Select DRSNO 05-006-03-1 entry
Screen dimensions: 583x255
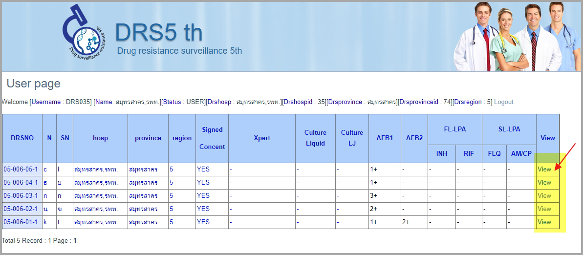pyautogui.click(x=21, y=196)
